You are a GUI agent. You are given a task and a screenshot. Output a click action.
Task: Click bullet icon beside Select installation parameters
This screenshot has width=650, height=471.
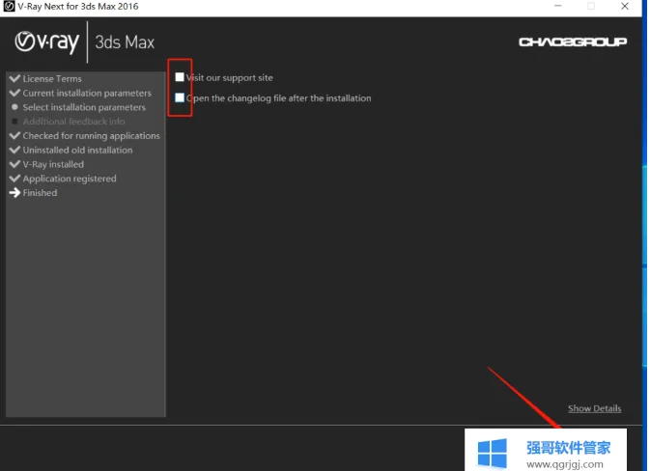[14, 107]
